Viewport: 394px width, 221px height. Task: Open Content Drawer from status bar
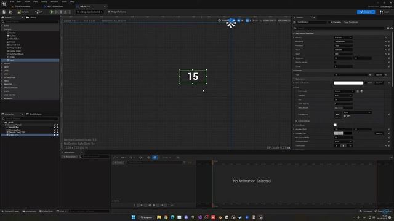tap(10, 211)
